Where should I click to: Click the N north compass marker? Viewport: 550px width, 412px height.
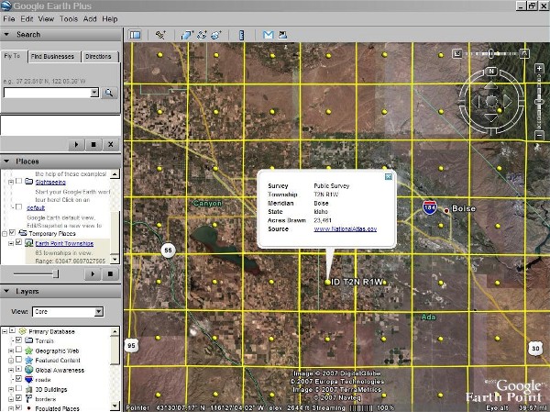[x=492, y=70]
